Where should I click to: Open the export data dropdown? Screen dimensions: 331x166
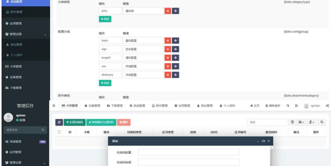tap(311, 122)
